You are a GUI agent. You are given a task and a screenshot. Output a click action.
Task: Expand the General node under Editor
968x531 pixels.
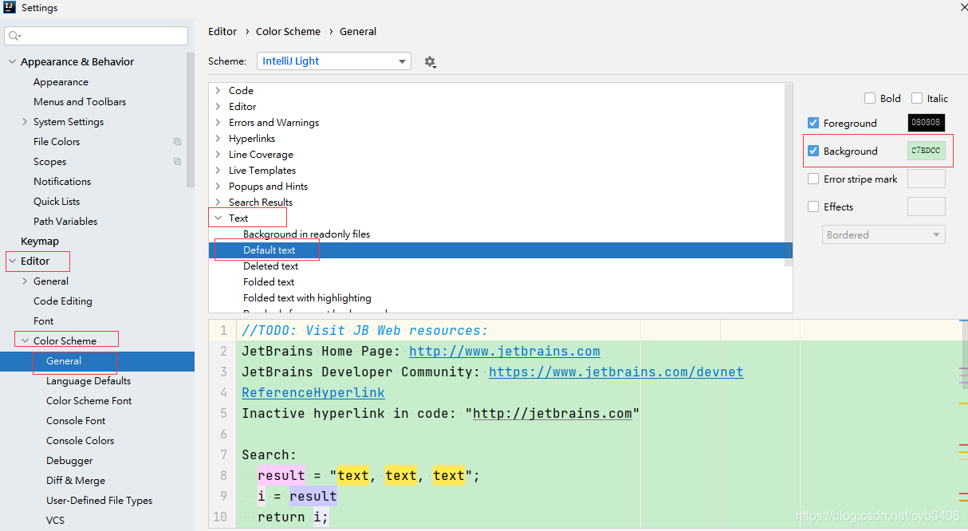(25, 281)
